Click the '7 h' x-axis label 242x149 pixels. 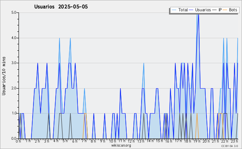tap(84, 141)
